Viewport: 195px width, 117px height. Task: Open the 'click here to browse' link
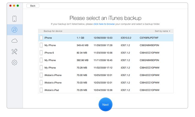pyautogui.click(x=104, y=24)
